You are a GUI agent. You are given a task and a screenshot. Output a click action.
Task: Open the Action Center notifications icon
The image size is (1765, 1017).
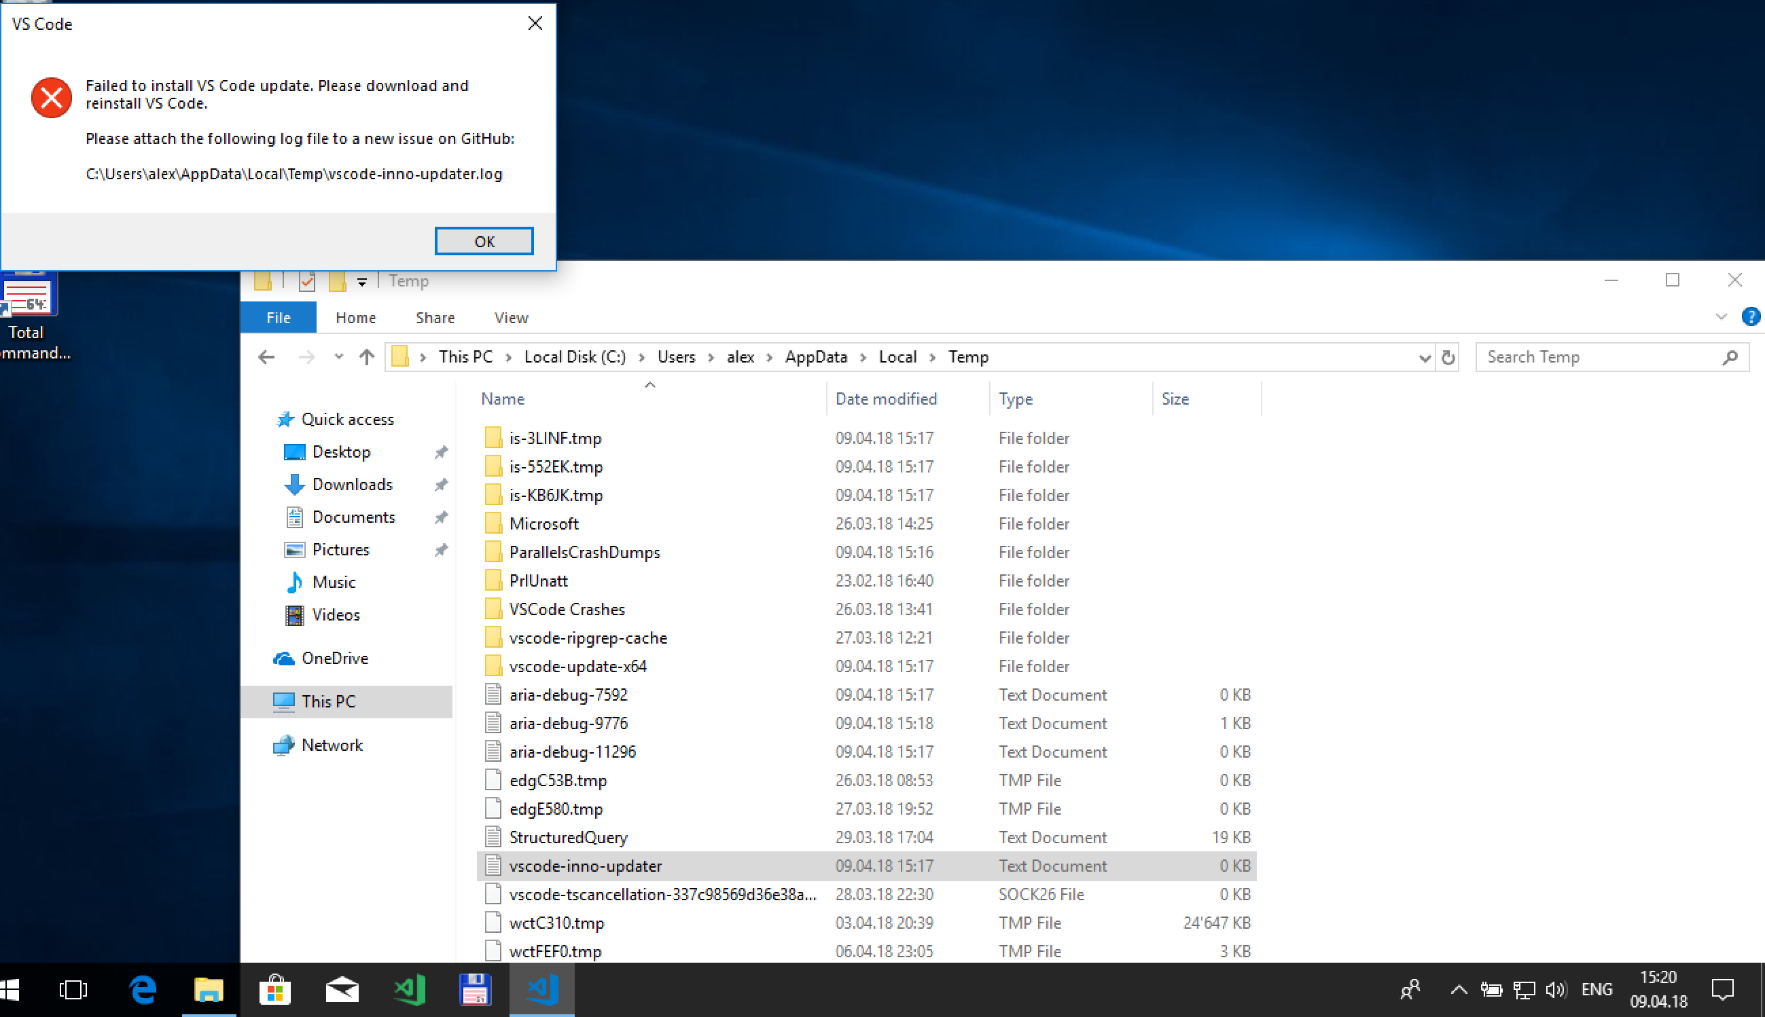1722,991
